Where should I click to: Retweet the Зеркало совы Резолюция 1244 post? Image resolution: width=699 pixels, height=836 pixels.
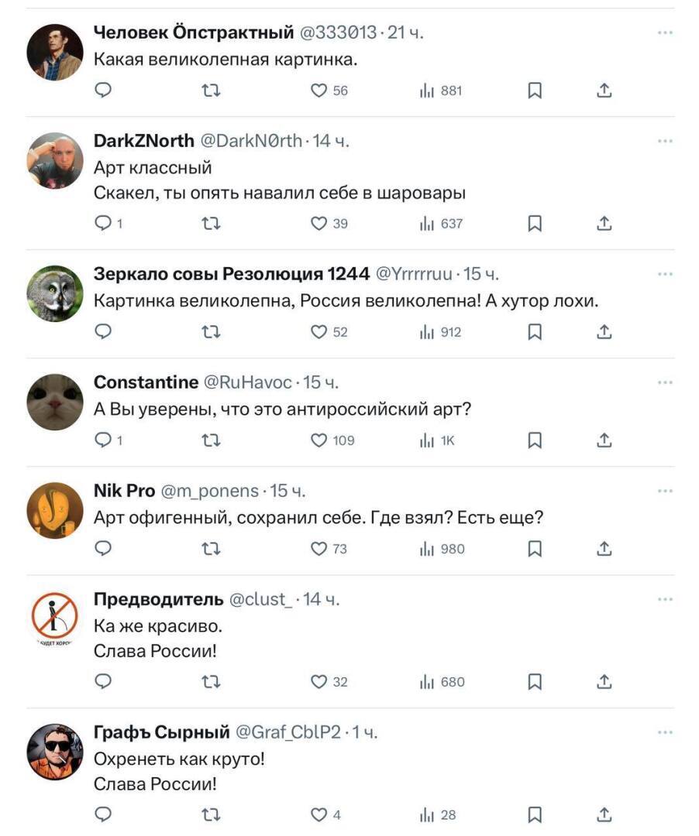pyautogui.click(x=211, y=332)
